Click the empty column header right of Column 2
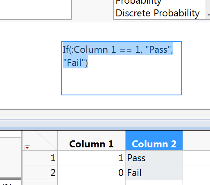Image resolution: width=210 pixels, height=185 pixels. [196, 141]
